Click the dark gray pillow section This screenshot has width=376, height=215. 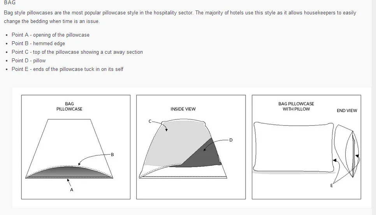click(206, 156)
